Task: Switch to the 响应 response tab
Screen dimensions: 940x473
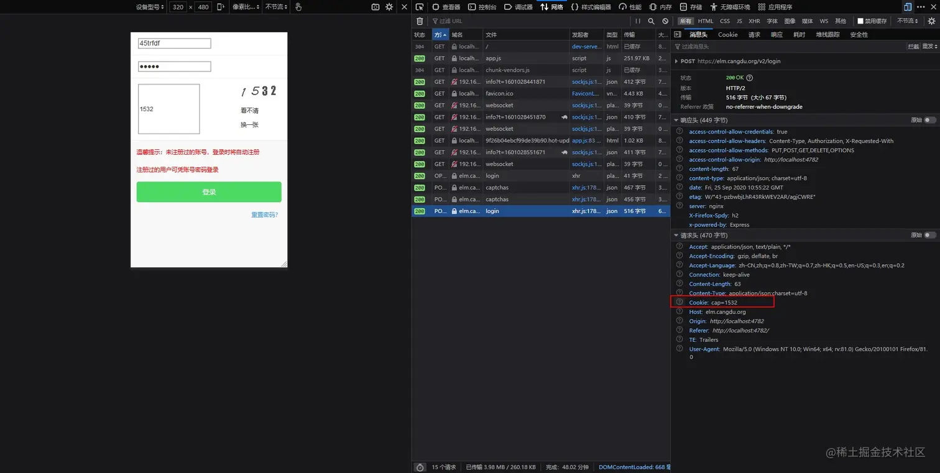Action: pos(776,35)
